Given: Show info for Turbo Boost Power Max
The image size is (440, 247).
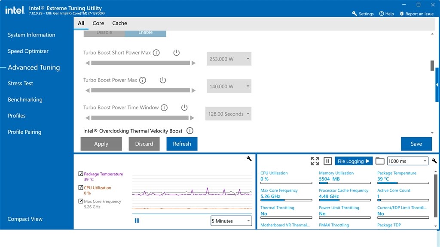Looking at the screenshot, I should (143, 80).
